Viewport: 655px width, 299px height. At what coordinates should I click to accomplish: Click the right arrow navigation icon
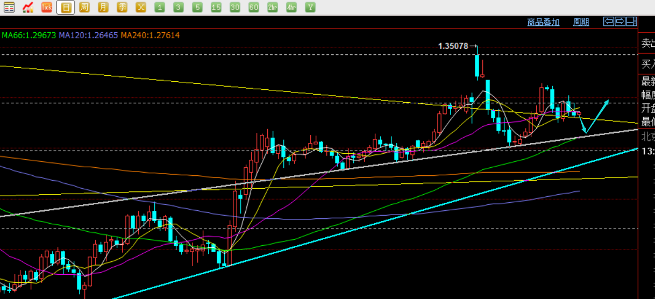pyautogui.click(x=620, y=22)
